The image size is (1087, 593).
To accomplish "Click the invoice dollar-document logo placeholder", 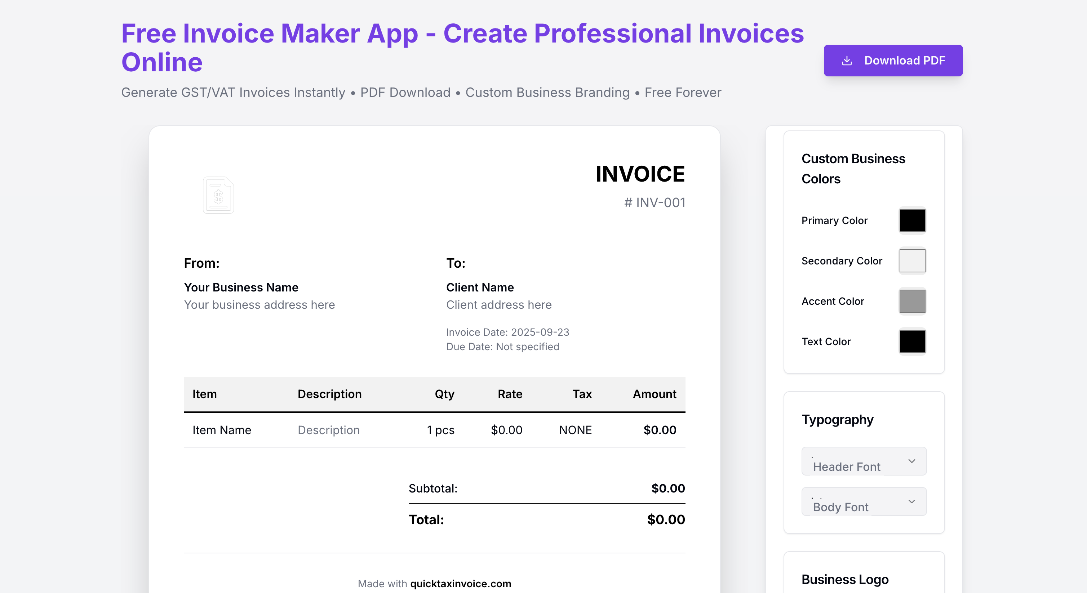I will [x=218, y=195].
